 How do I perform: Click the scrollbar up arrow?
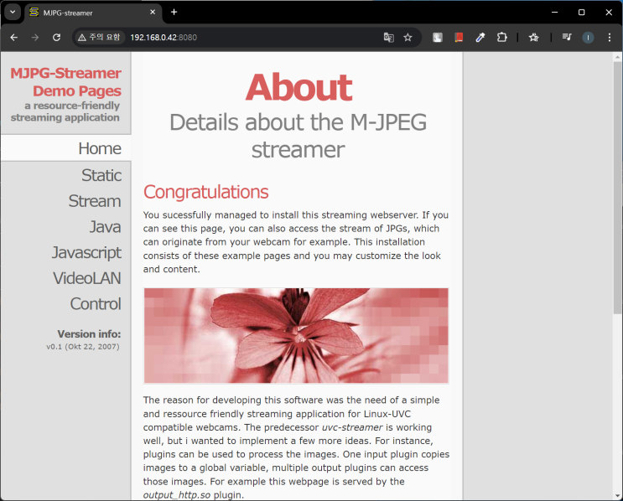[617, 57]
